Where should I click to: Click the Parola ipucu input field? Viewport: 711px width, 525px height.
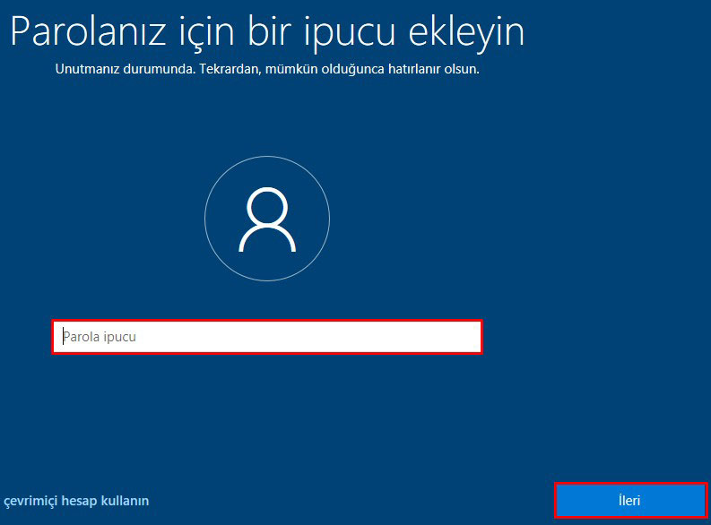(267, 337)
